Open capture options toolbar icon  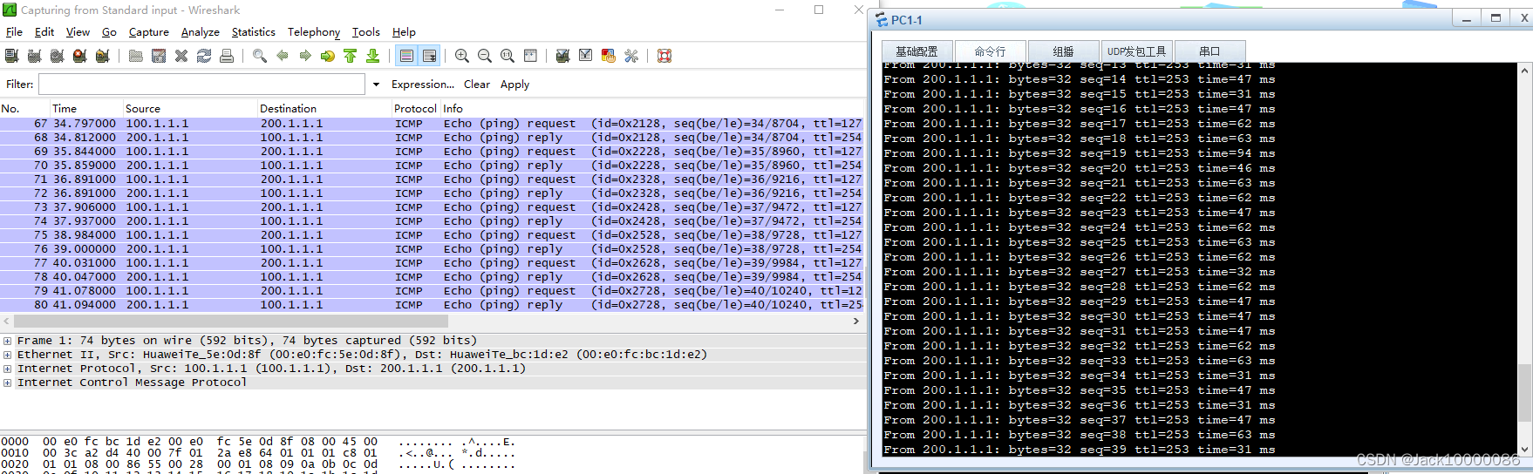pyautogui.click(x=34, y=56)
